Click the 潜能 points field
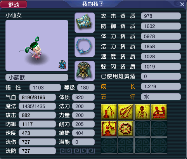 click(x=83, y=142)
